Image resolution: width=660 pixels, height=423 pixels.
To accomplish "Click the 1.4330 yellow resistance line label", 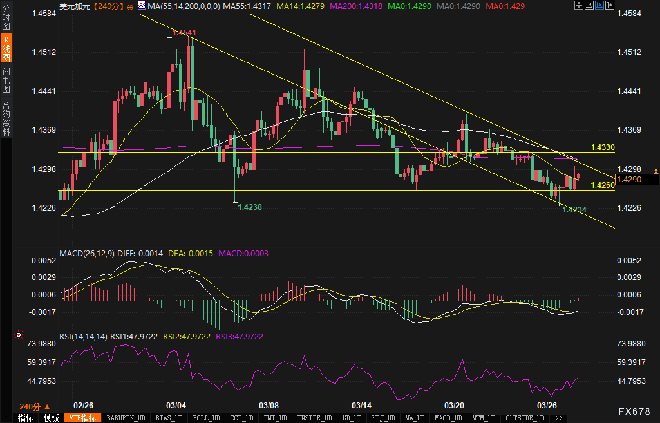I will click(x=603, y=147).
